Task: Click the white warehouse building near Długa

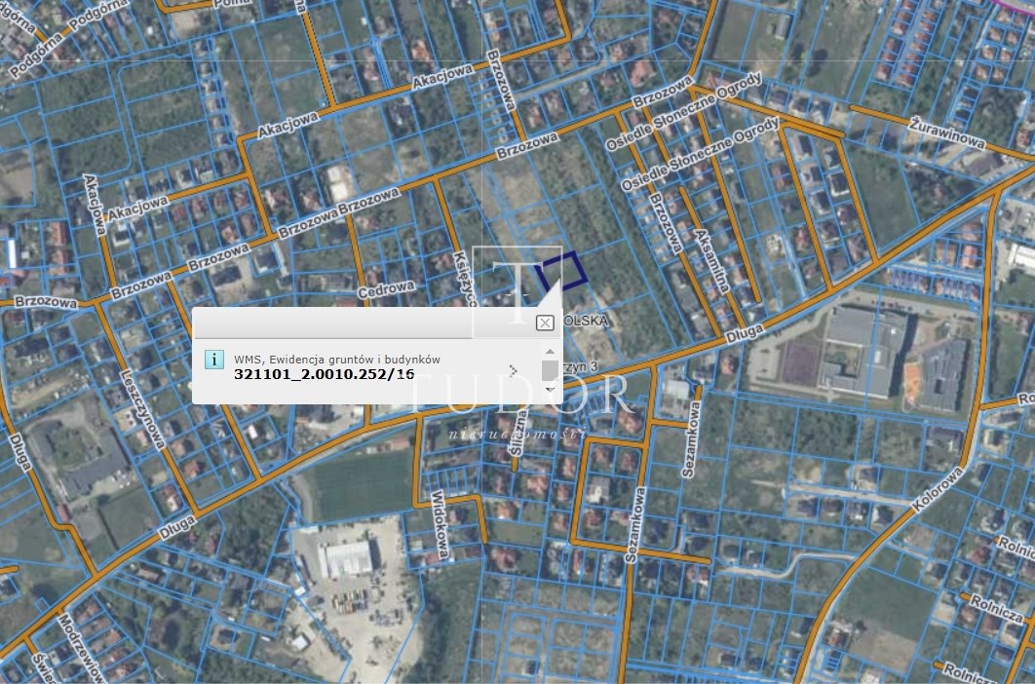Action: (347, 559)
